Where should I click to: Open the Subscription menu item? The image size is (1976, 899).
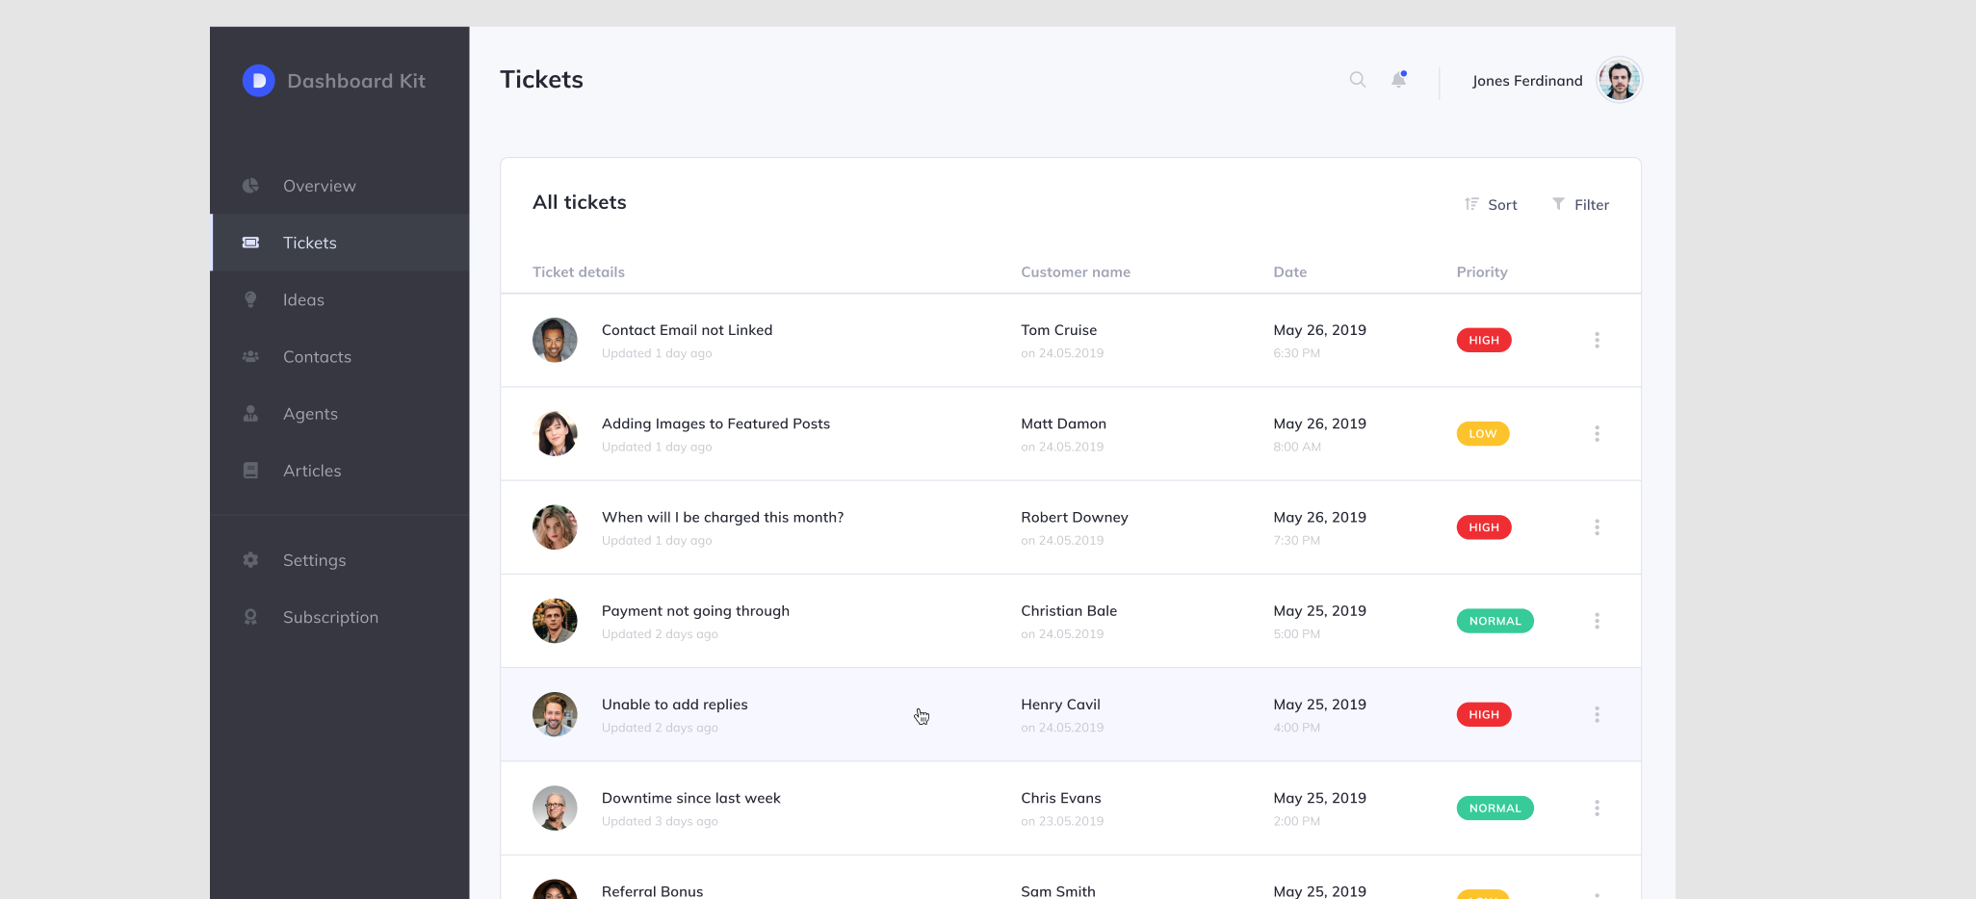click(x=339, y=617)
